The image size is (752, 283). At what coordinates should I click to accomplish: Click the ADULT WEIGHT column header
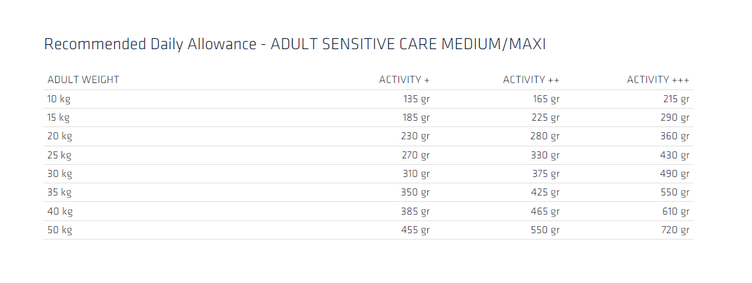(x=83, y=80)
